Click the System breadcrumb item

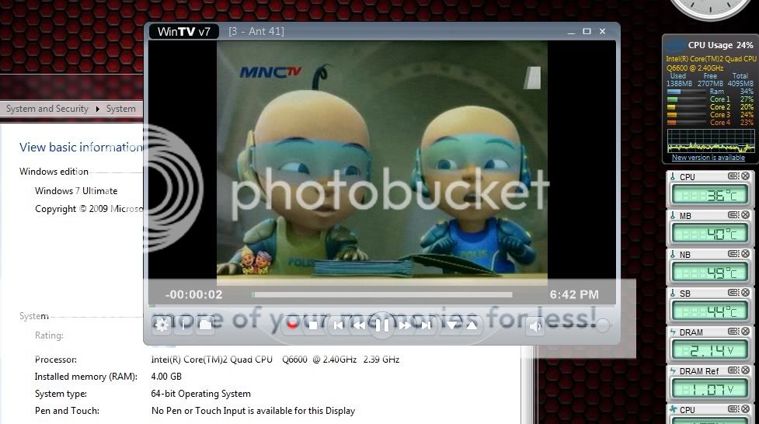tap(121, 109)
